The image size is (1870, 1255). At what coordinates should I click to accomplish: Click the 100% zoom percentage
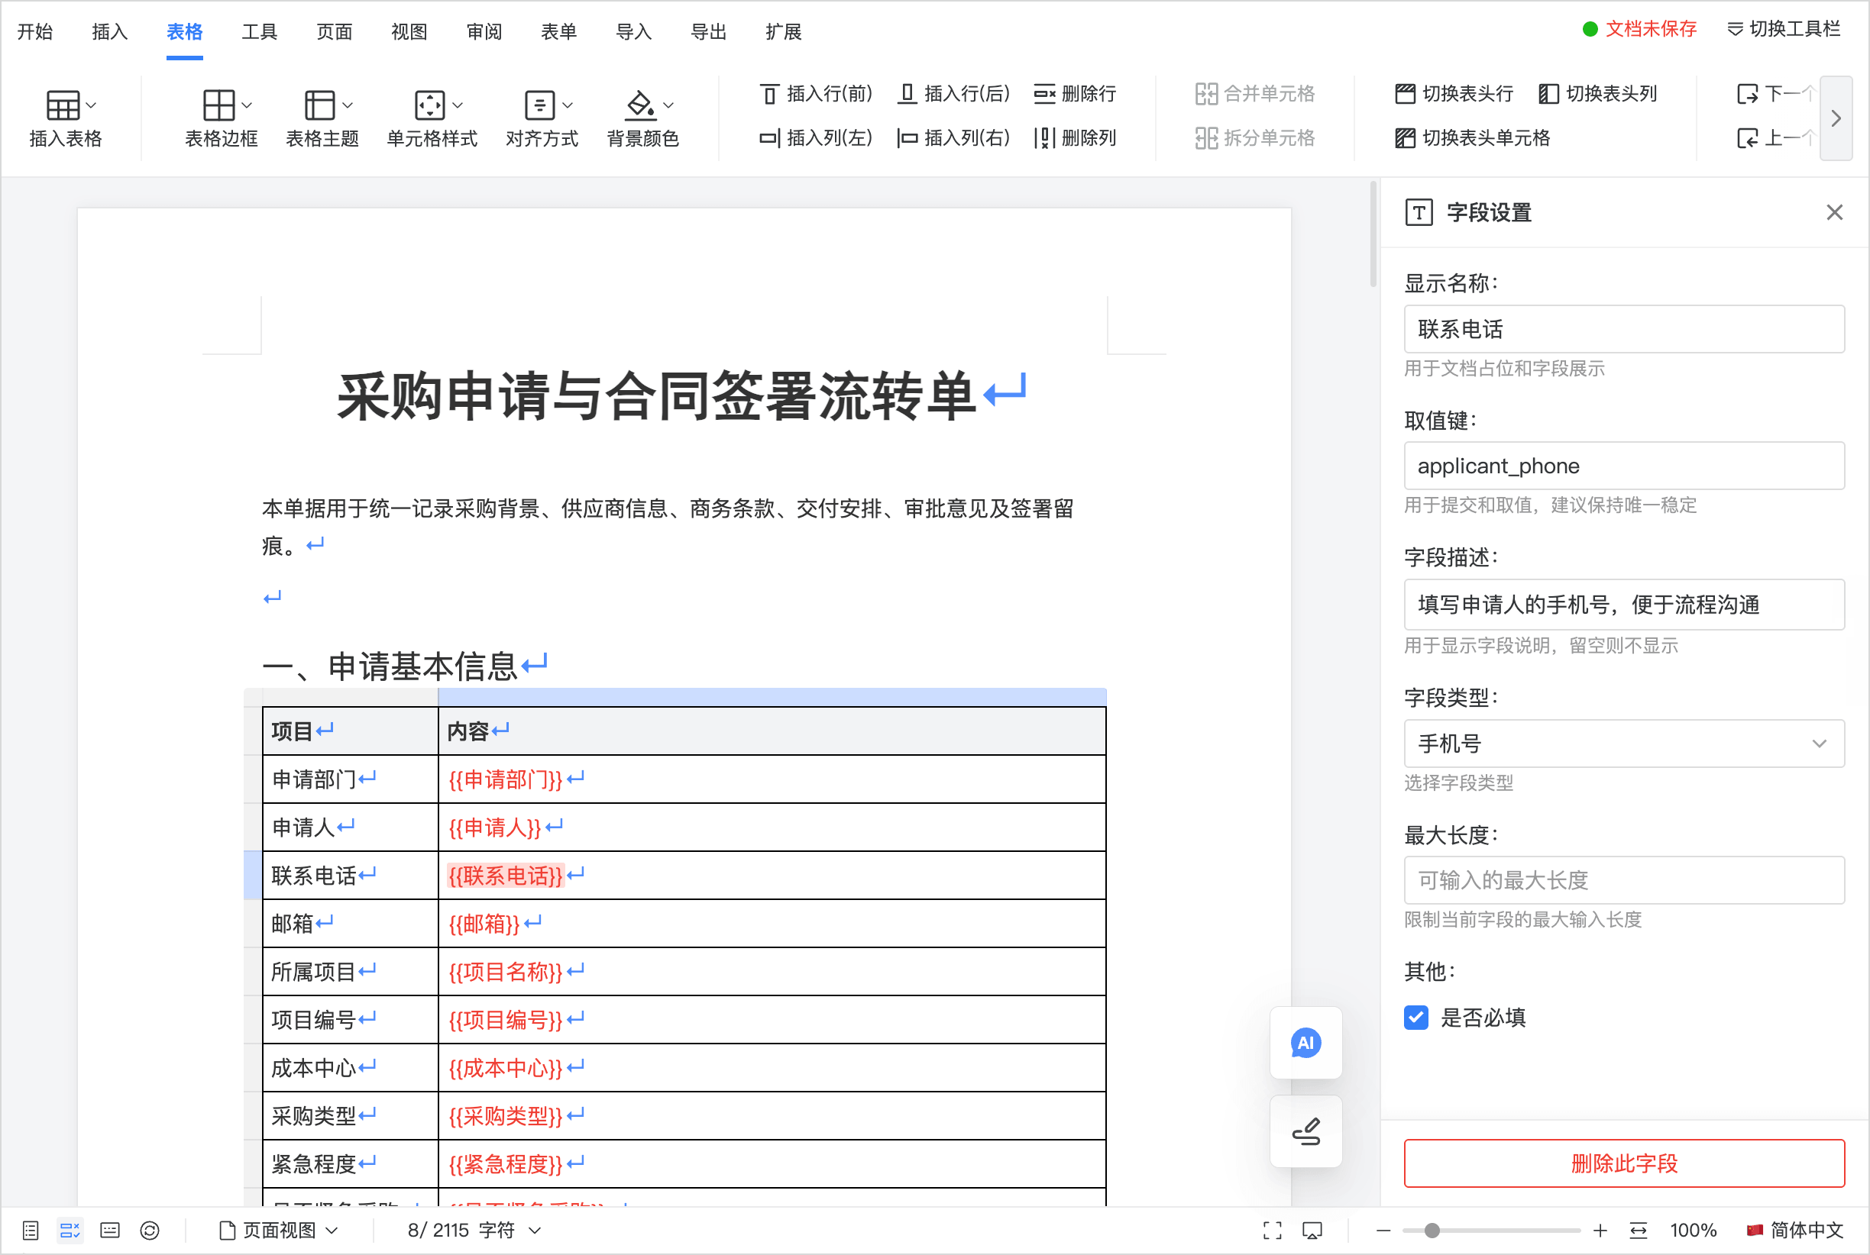[x=1693, y=1230]
